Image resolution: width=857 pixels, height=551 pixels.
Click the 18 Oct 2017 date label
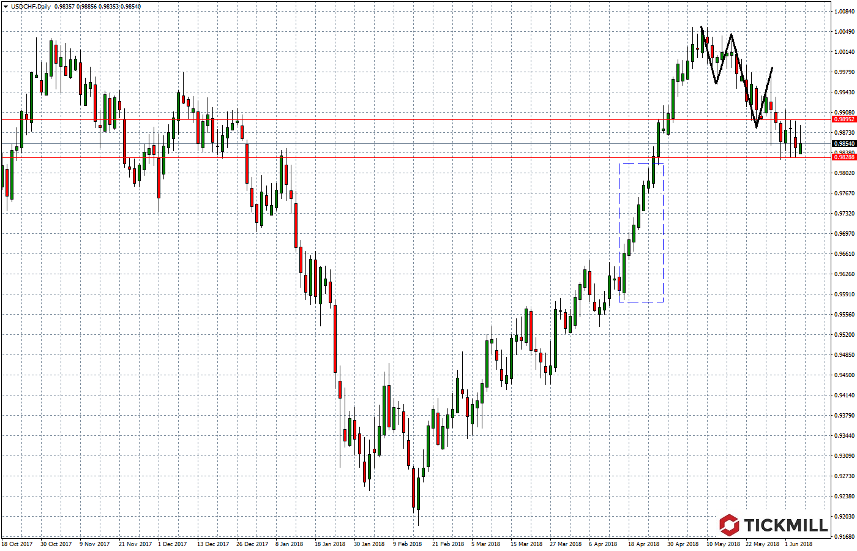tap(17, 544)
